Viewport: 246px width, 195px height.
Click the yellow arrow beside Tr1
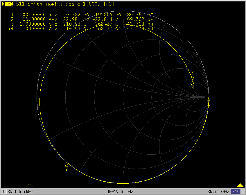pos(3,4)
